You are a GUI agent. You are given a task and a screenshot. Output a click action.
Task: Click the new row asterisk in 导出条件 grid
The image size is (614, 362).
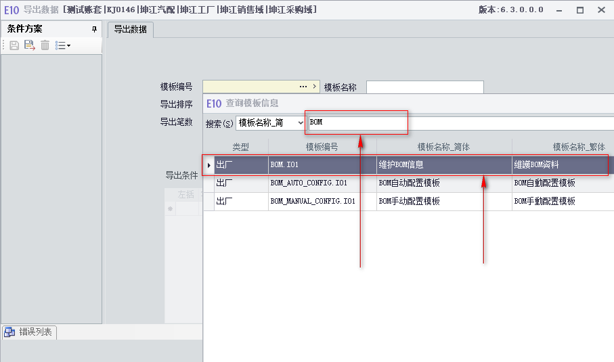pyautogui.click(x=170, y=209)
